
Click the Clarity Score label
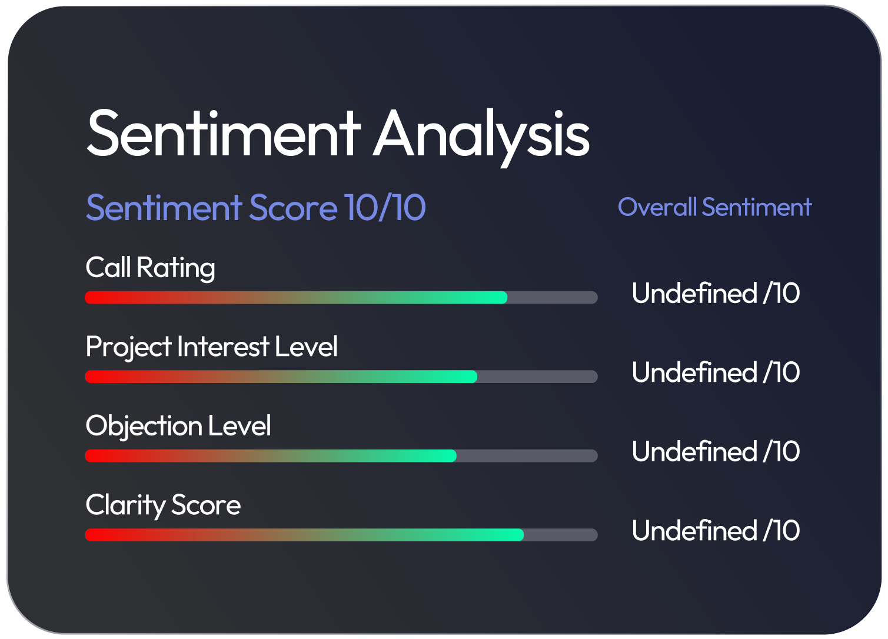pyautogui.click(x=163, y=505)
